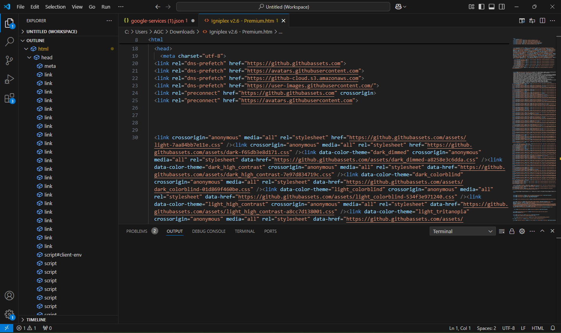Open the Search view in activity bar
The height and width of the screenshot is (333, 561).
click(9, 42)
